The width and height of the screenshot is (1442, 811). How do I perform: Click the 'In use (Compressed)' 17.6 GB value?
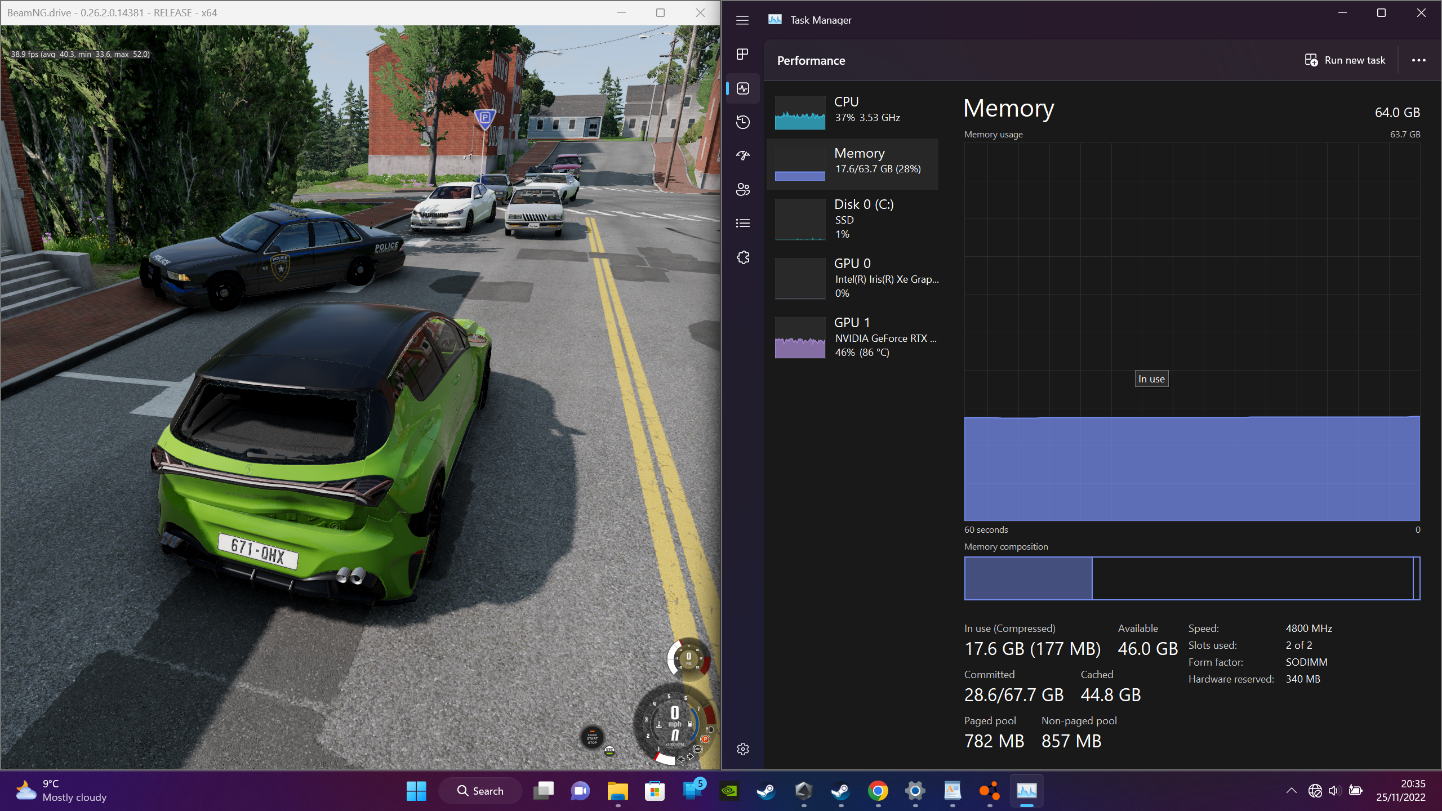click(1032, 649)
